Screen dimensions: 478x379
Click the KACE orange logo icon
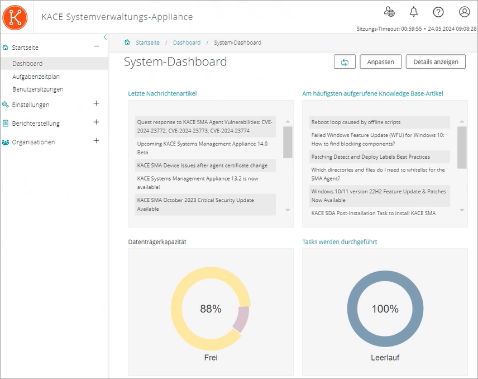[15, 17]
